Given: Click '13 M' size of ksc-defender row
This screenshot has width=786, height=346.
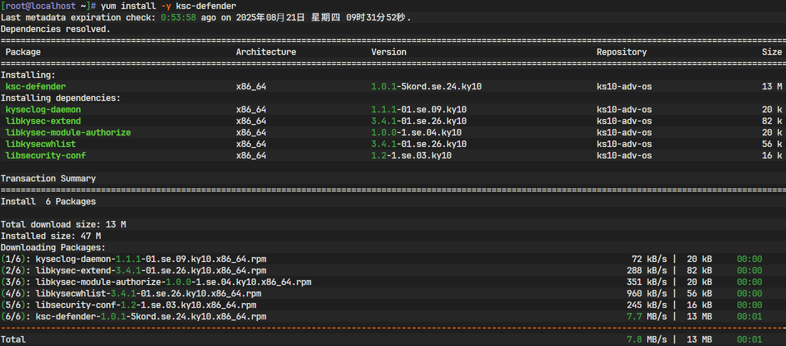Looking at the screenshot, I should (x=772, y=86).
